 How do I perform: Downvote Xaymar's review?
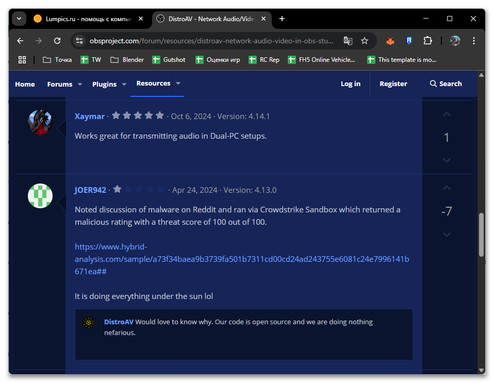[x=447, y=160]
